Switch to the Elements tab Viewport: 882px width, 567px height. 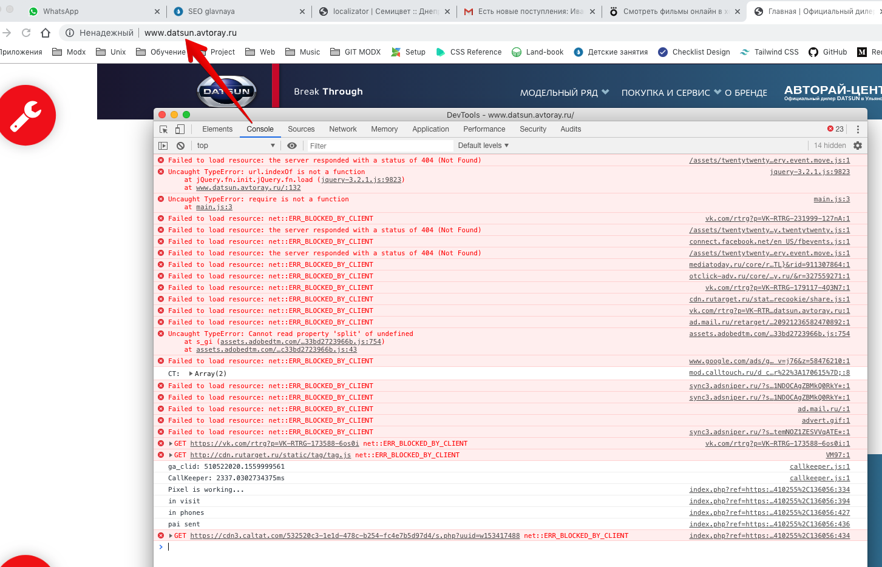click(x=217, y=129)
